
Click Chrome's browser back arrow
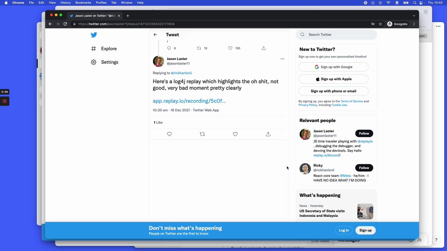point(50,24)
